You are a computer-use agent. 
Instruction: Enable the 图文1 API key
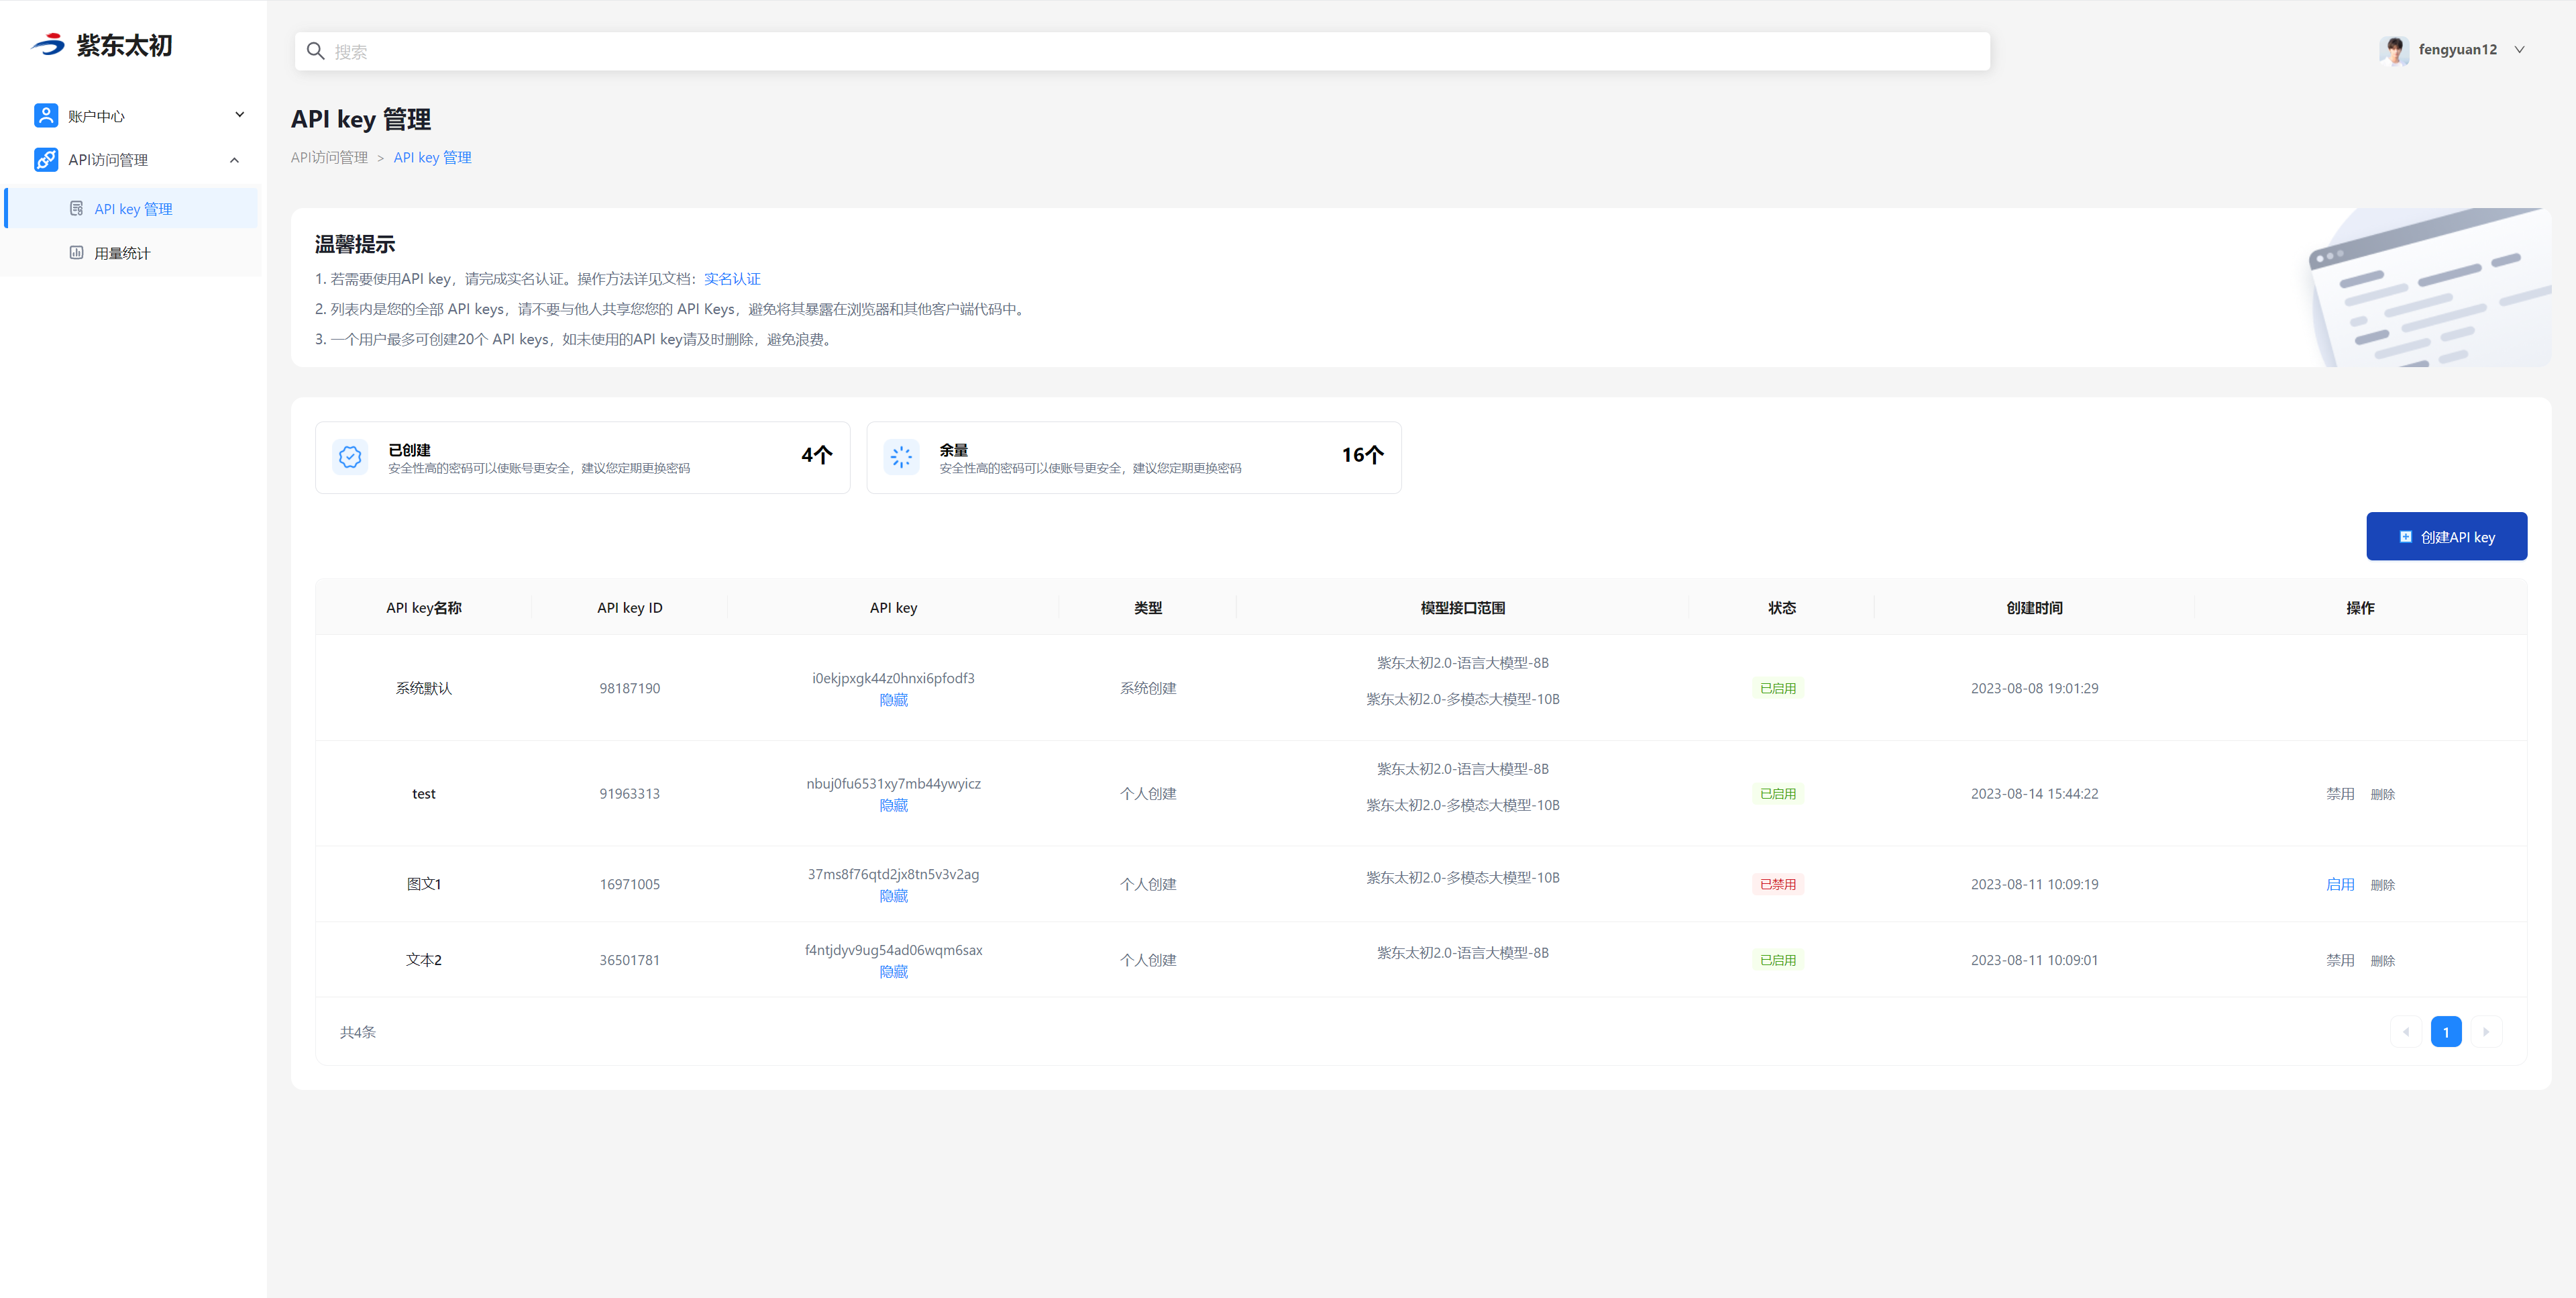coord(2340,885)
